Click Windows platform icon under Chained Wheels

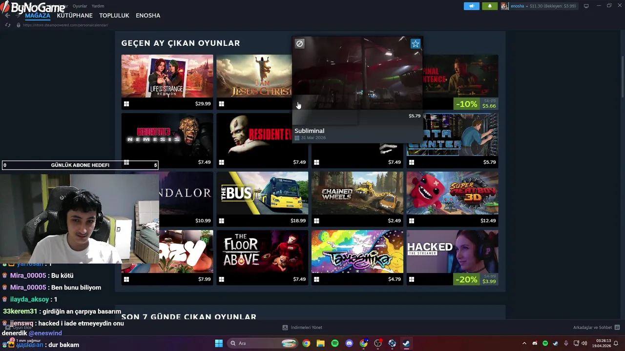click(316, 221)
